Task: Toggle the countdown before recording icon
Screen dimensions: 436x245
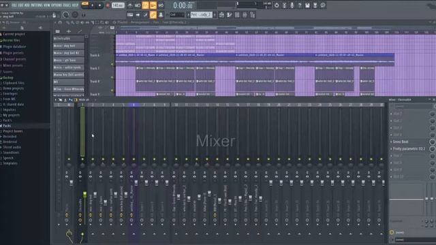Action: tap(145, 5)
